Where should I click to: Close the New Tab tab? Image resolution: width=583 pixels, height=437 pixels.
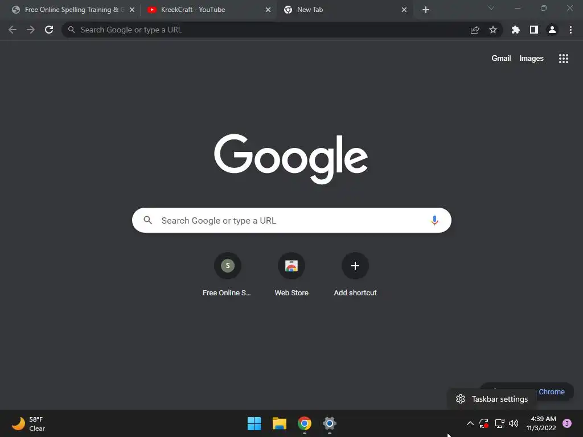click(404, 10)
